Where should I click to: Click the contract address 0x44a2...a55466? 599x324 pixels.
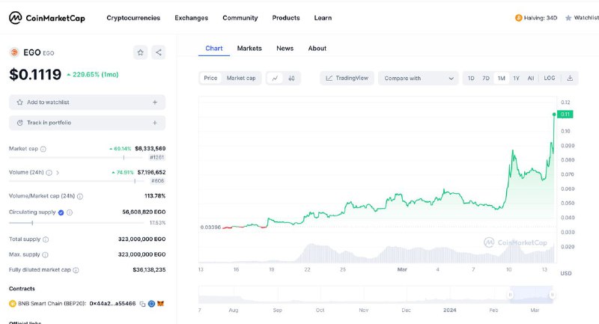(113, 304)
